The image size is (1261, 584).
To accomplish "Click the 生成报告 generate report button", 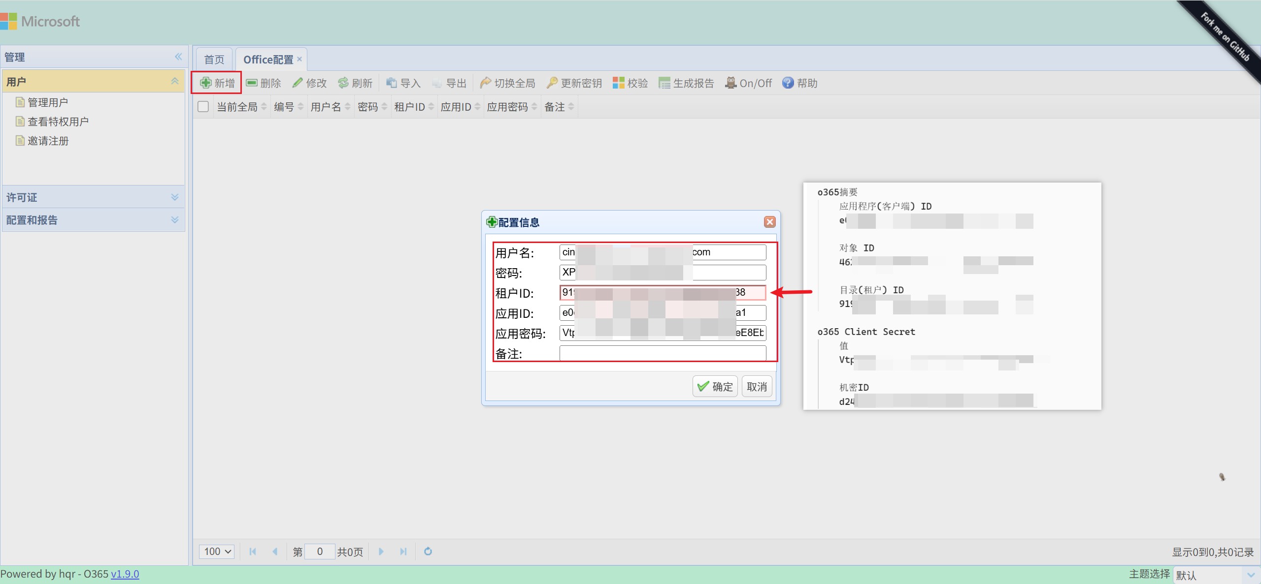I will 687,83.
